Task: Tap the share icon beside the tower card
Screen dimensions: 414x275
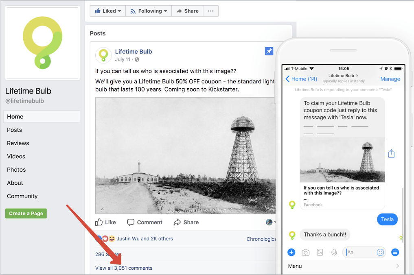Action: pyautogui.click(x=391, y=154)
